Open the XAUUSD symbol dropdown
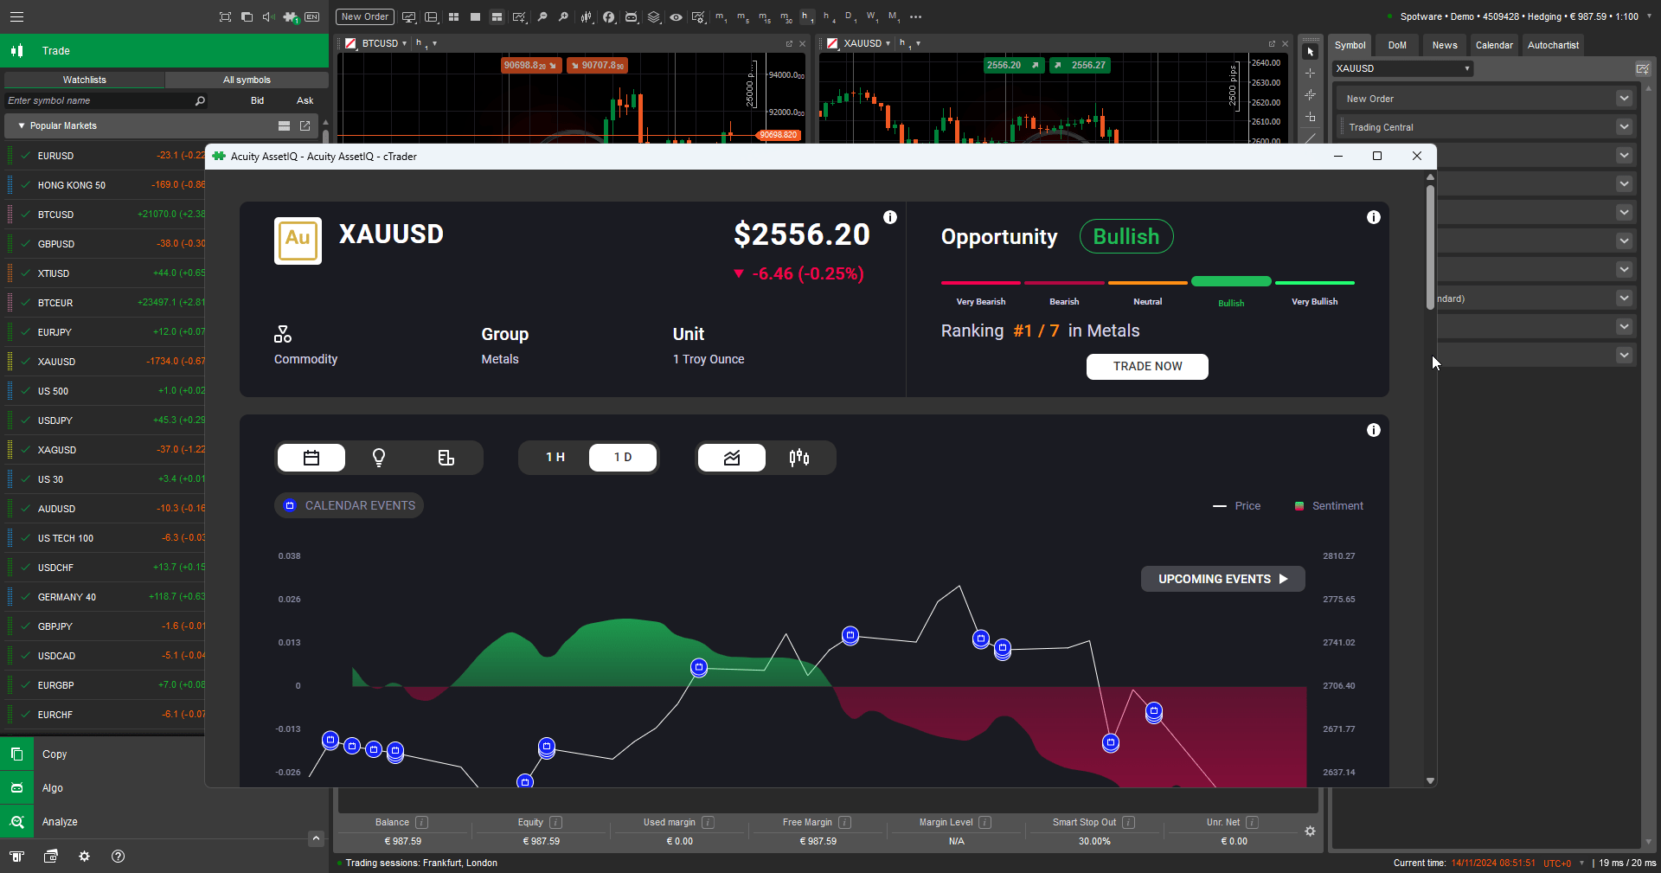The height and width of the screenshot is (873, 1661). (1401, 68)
